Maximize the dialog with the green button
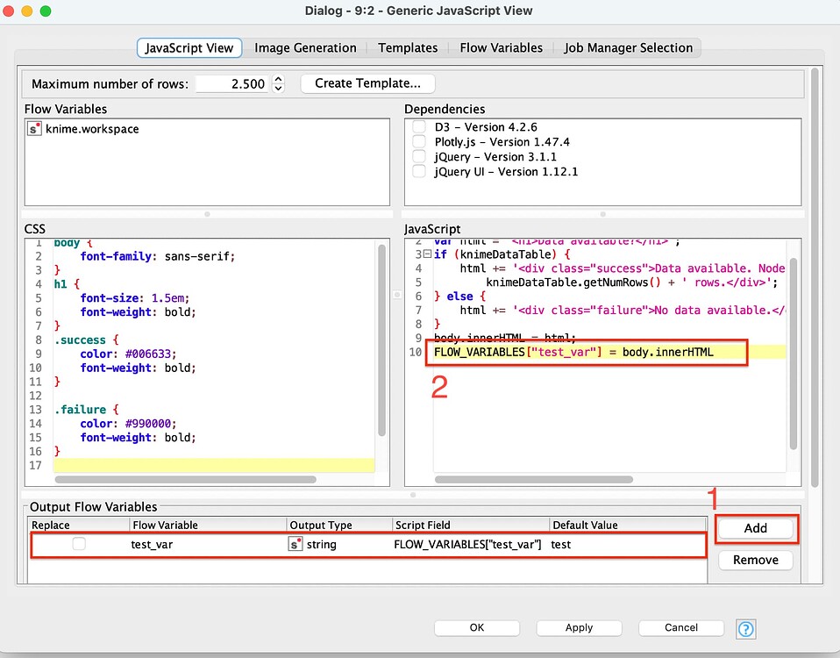 point(46,11)
